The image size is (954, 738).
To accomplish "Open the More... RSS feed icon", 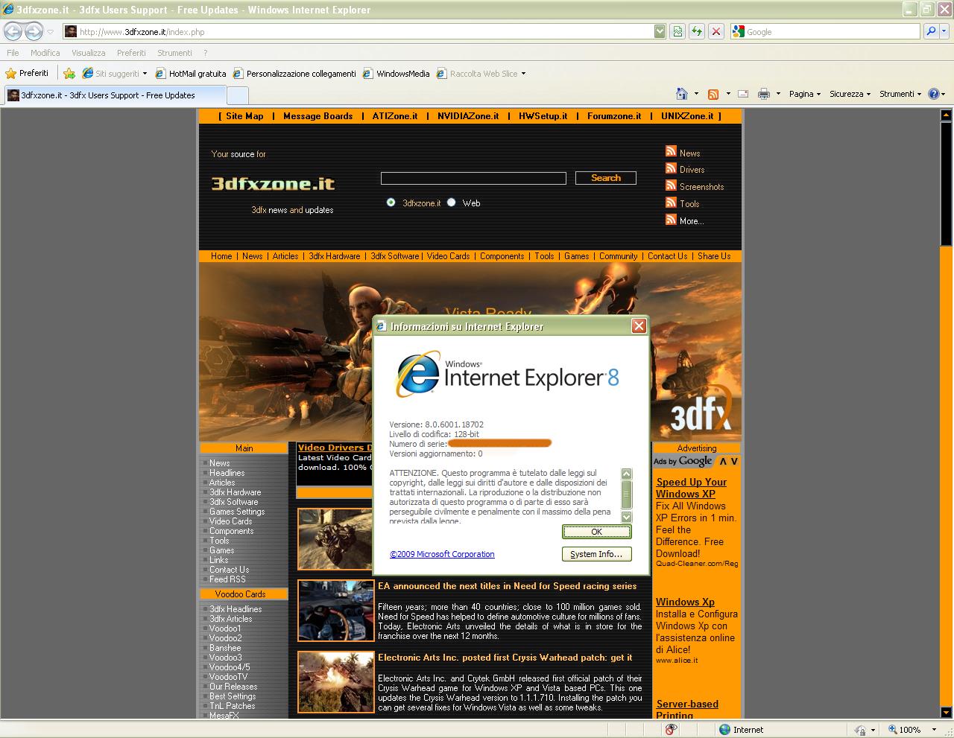I will pyautogui.click(x=671, y=220).
